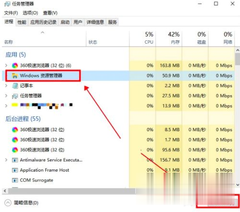
Task: Click the 后台进程 (55) group heading
Action: click(23, 119)
